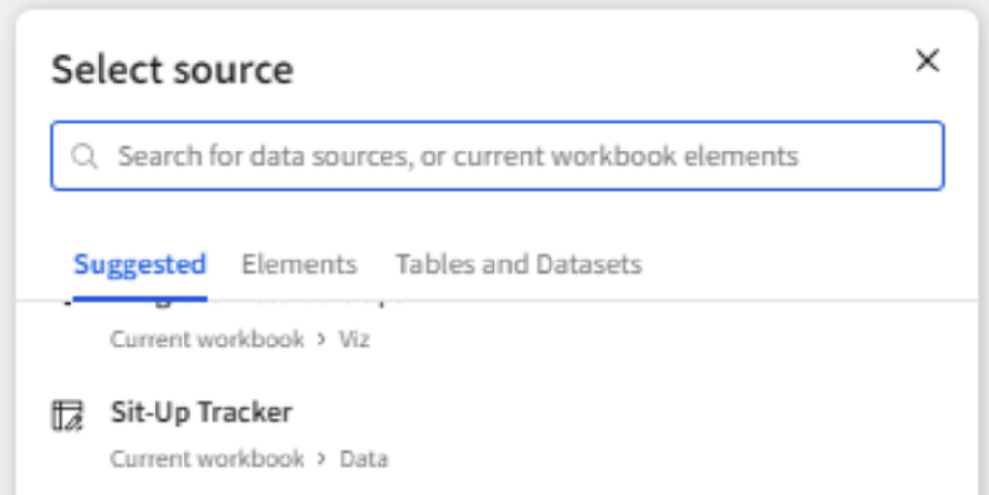Screen dimensions: 989x495
Task: Click the Select source heading
Action: tap(172, 69)
